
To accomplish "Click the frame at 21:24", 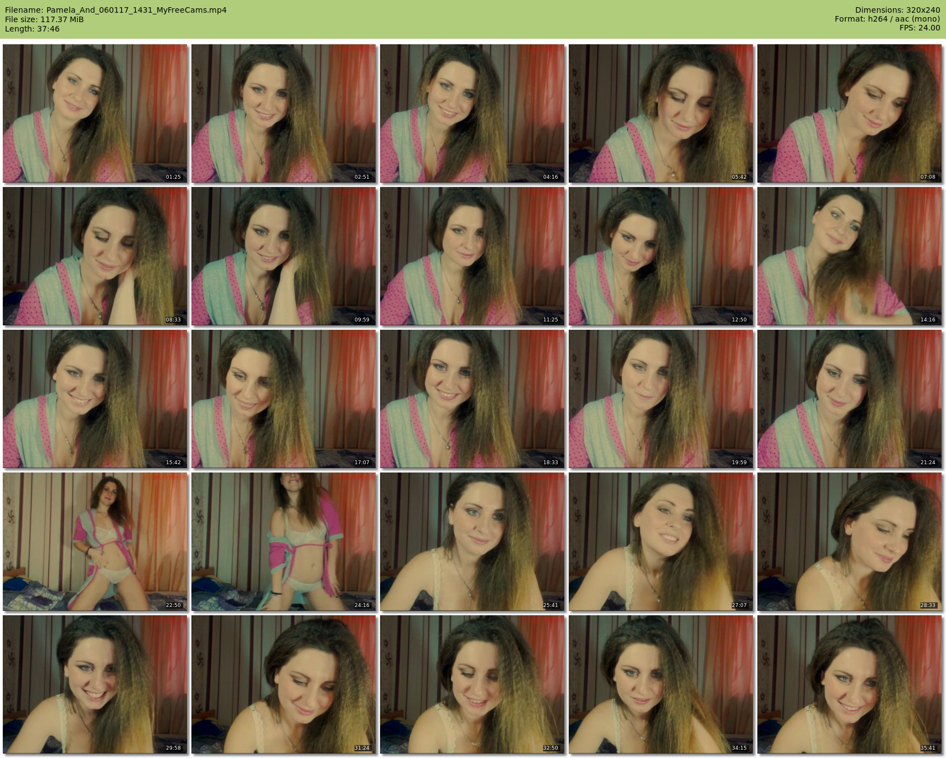I will tap(849, 399).
